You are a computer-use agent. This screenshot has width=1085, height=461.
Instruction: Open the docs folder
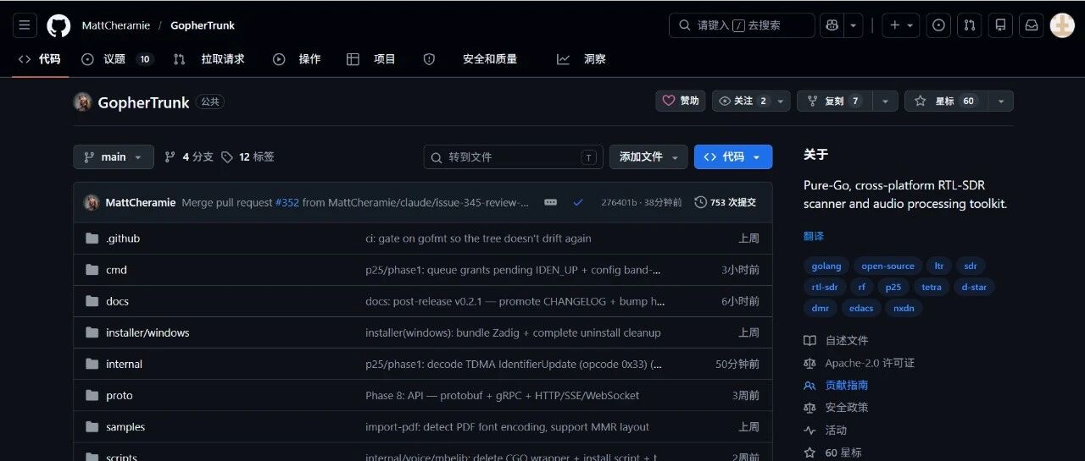click(117, 301)
